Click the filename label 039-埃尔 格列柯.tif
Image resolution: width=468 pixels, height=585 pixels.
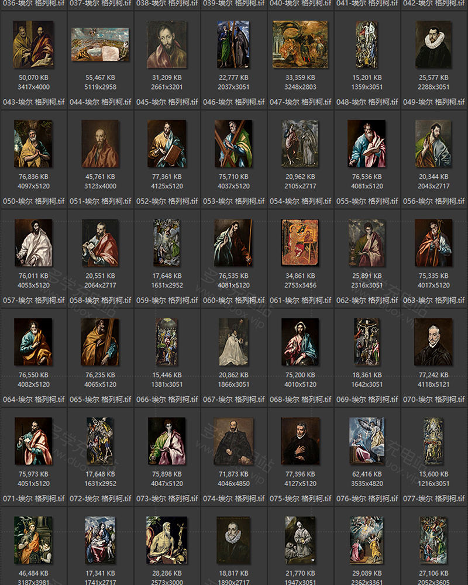[233, 4]
